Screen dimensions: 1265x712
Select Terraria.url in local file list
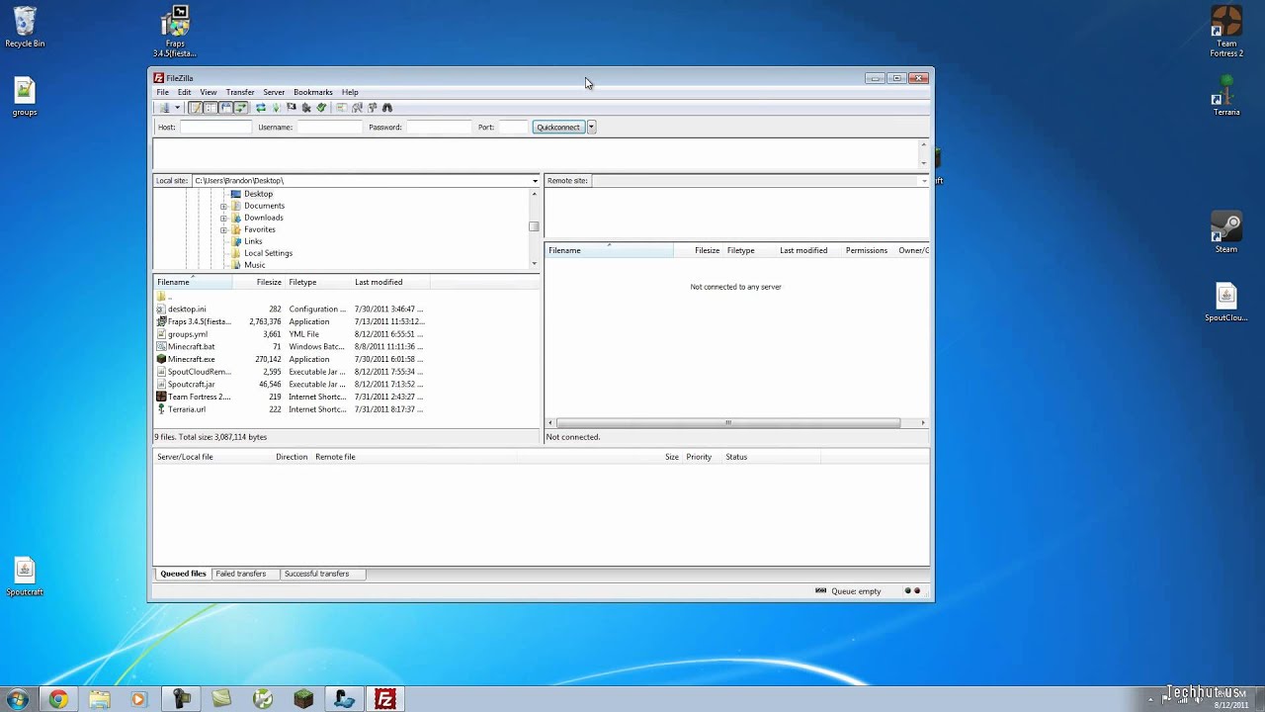[186, 409]
